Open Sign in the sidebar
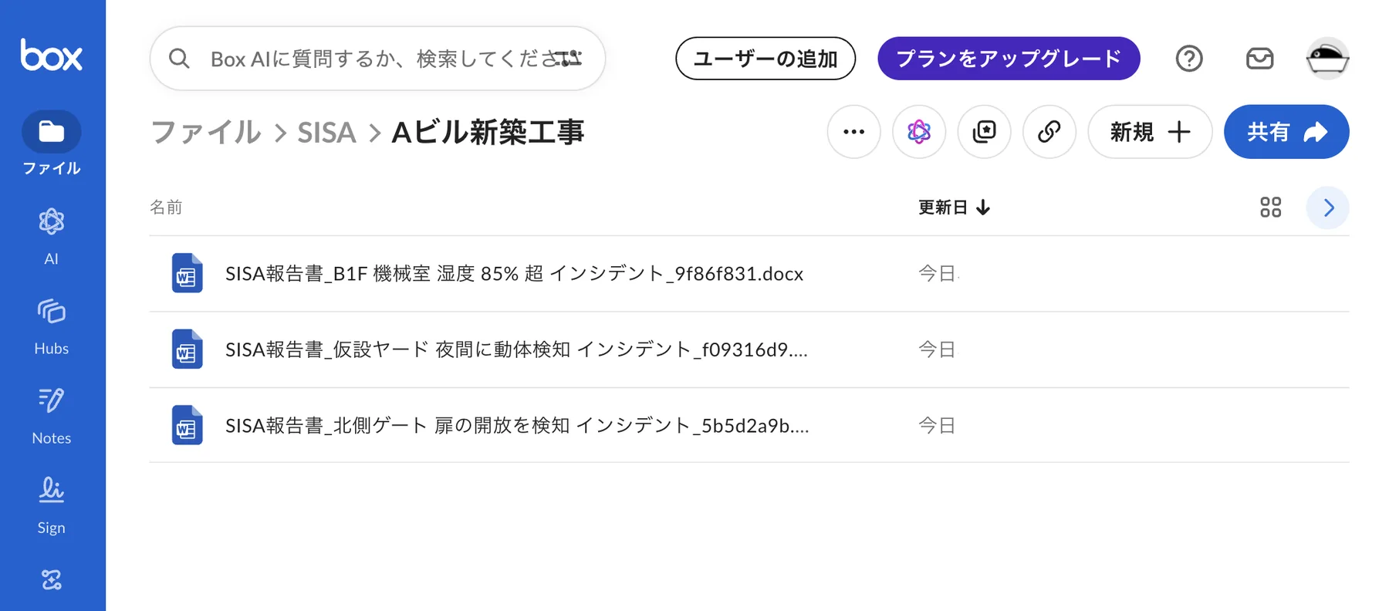 pos(51,505)
